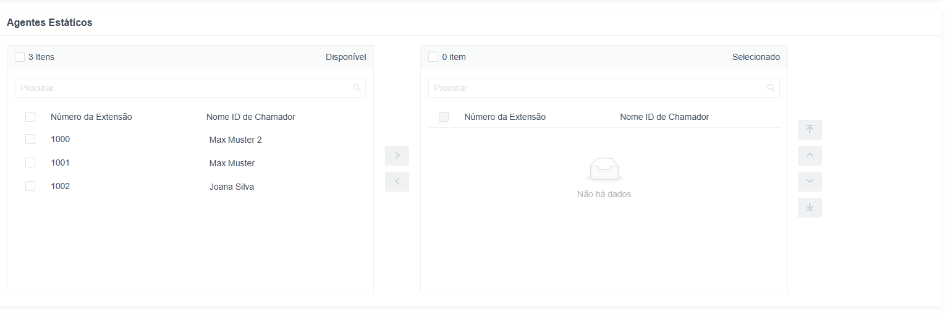Toggle the "3 Itens" select-all checkbox
Viewport: 948px width, 317px height.
coord(20,57)
